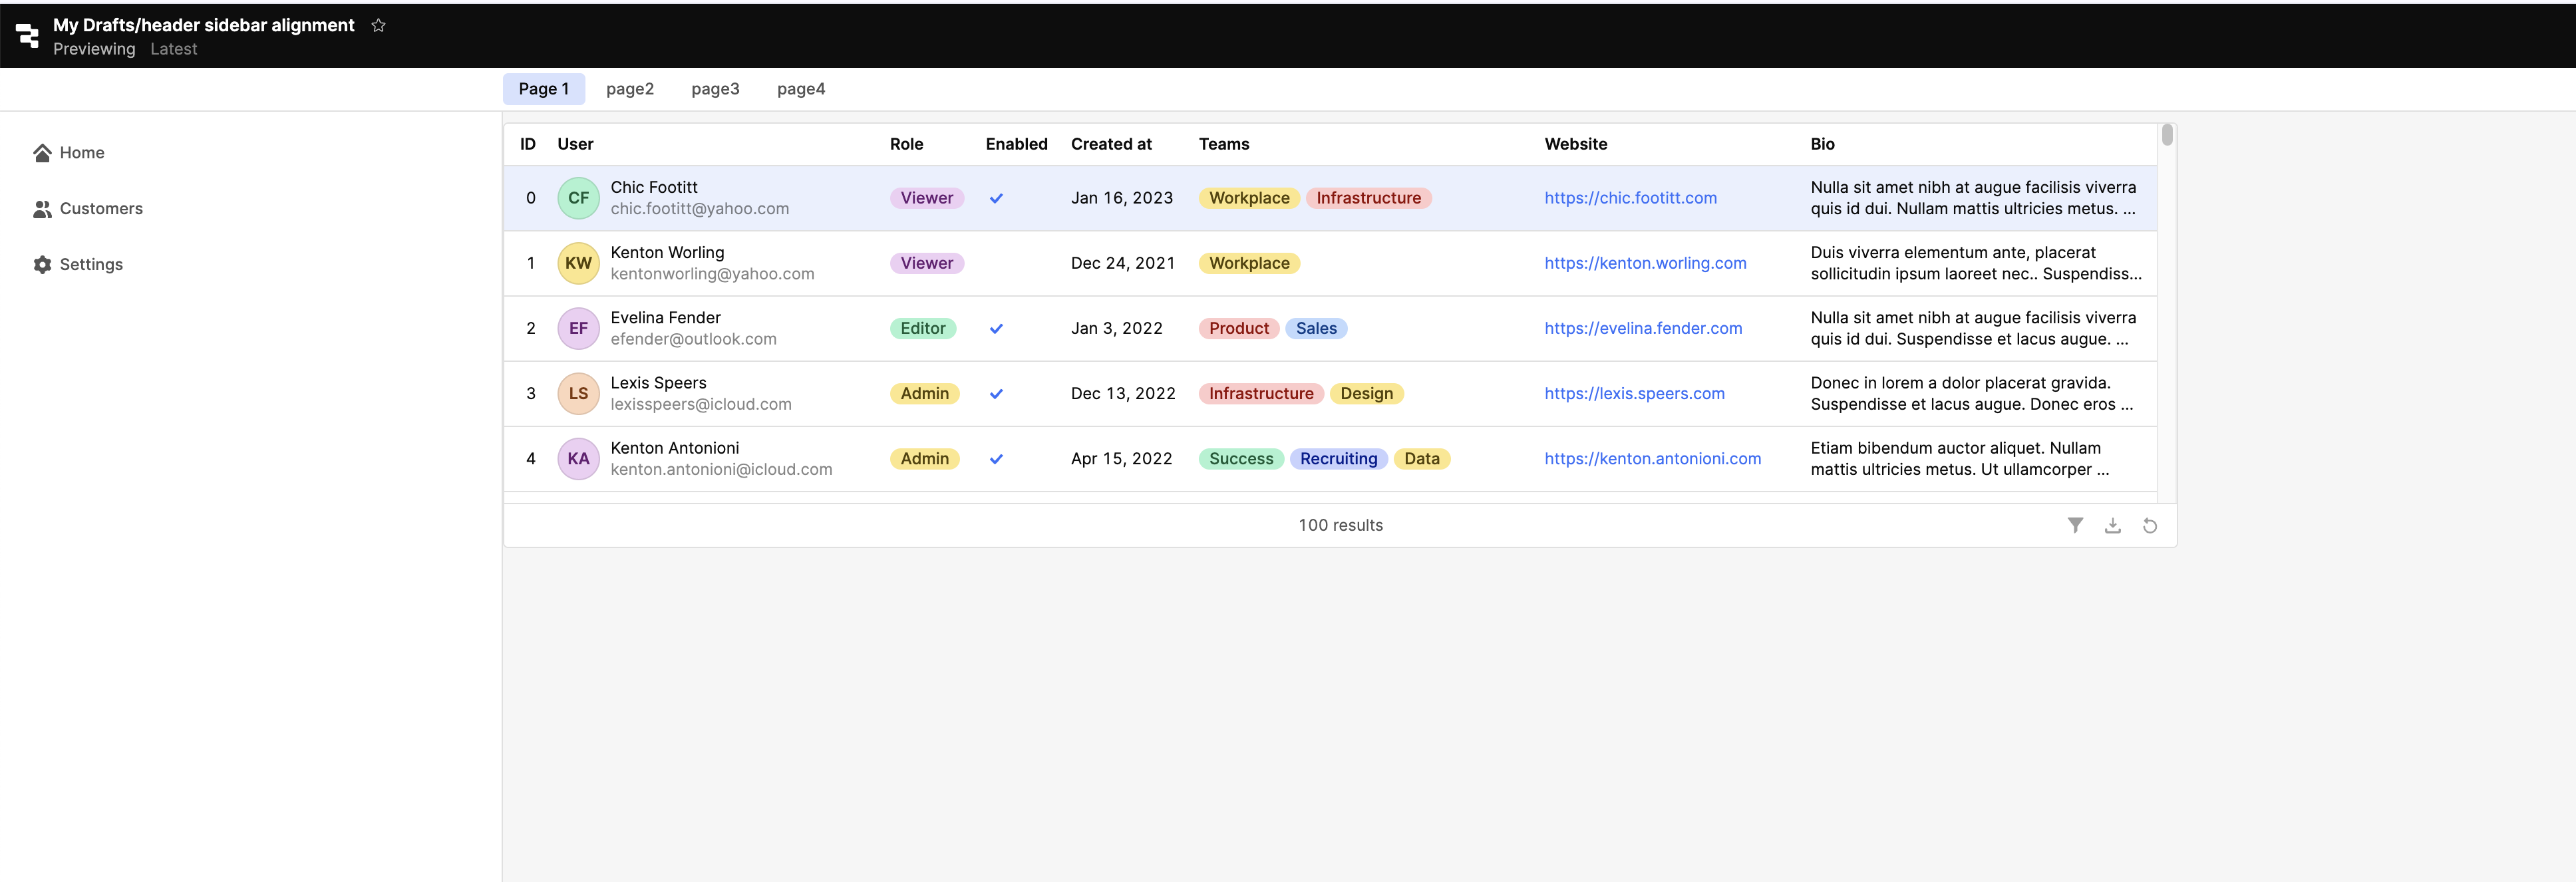Click the CF avatar for Chic Footitt
2576x882 pixels.
point(578,198)
